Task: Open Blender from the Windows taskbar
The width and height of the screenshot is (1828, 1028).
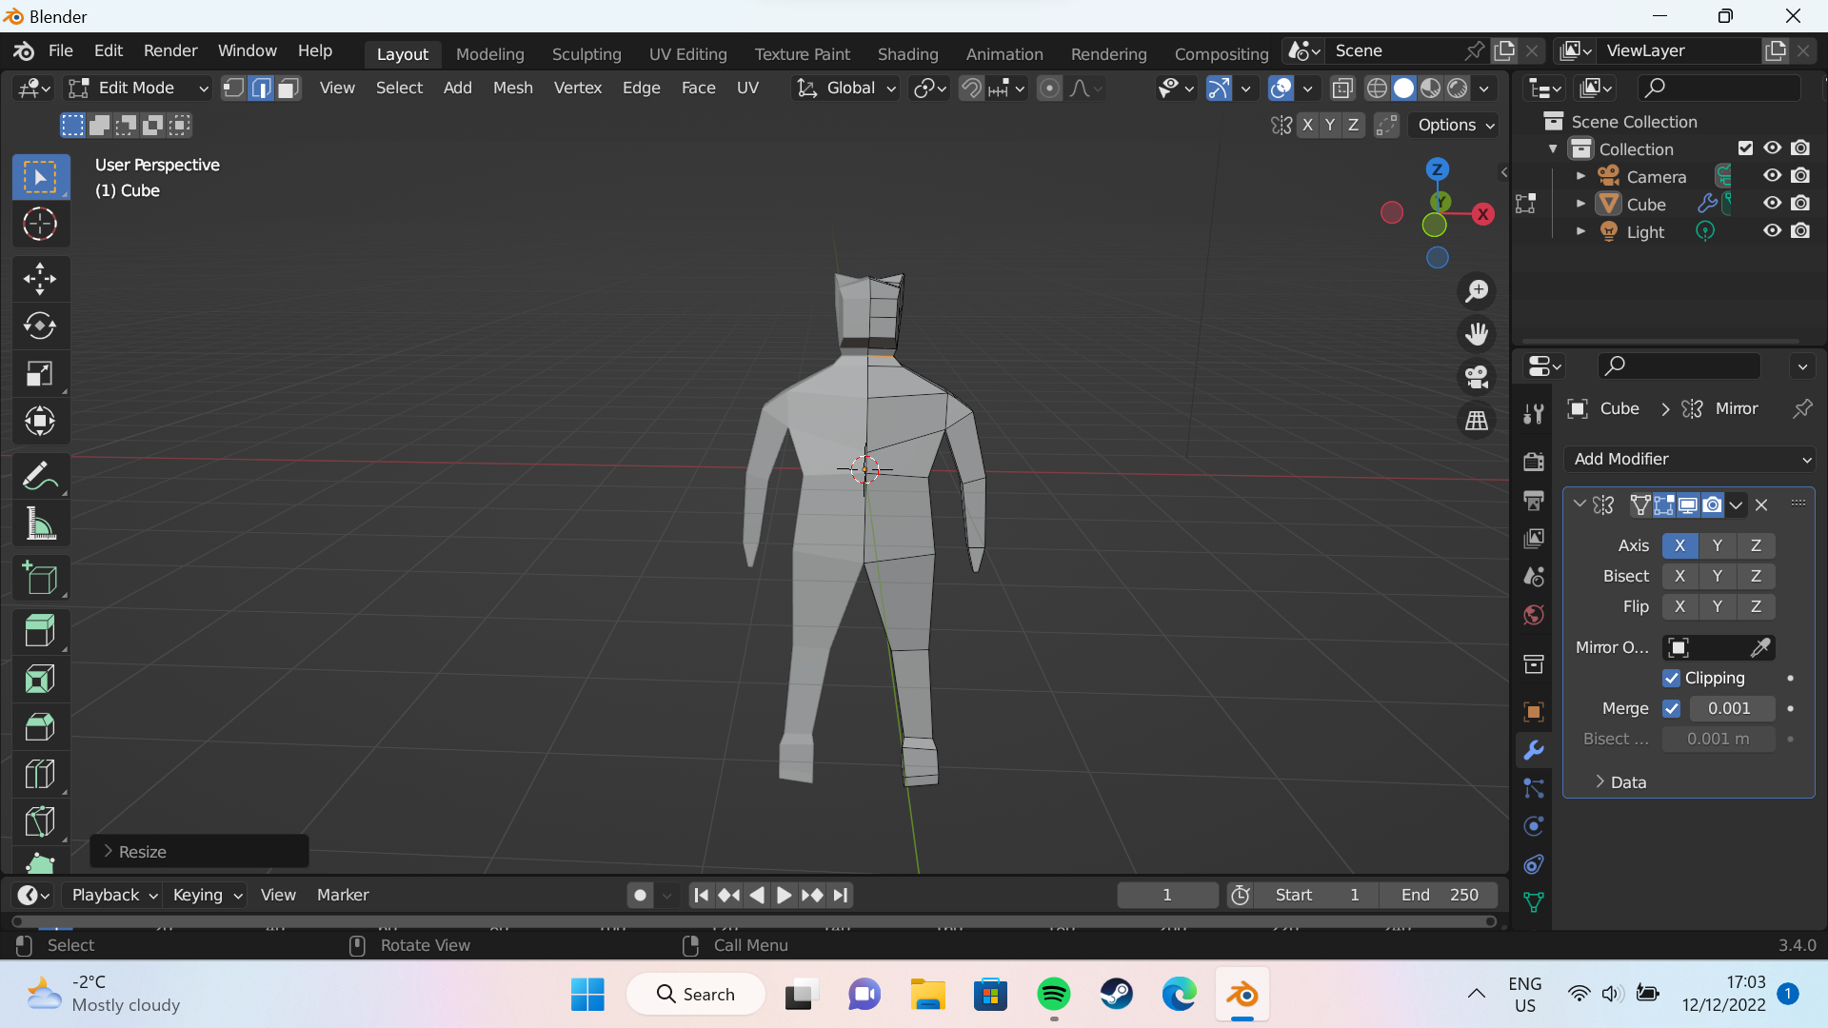Action: [1242, 995]
